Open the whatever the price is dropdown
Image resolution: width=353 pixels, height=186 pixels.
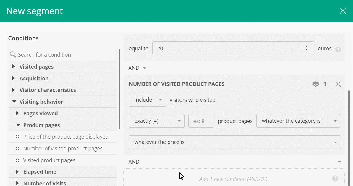pyautogui.click(x=235, y=142)
